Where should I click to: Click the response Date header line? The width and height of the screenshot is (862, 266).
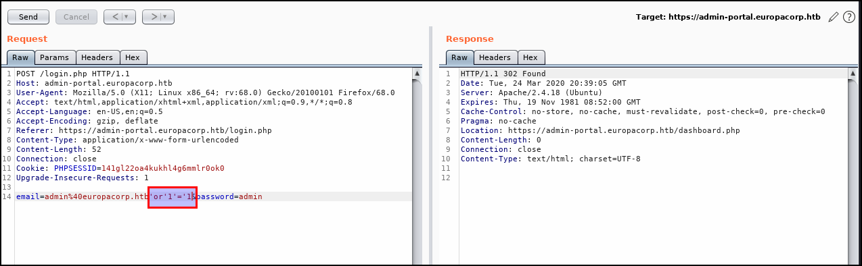pyautogui.click(x=543, y=83)
